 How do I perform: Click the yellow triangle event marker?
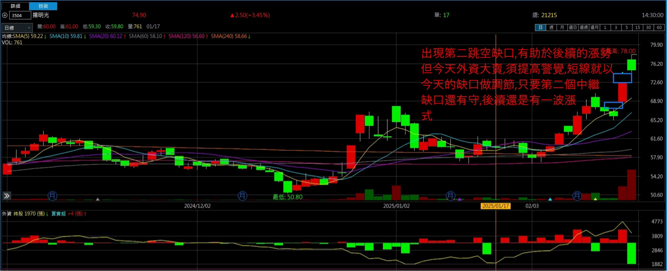(596, 199)
